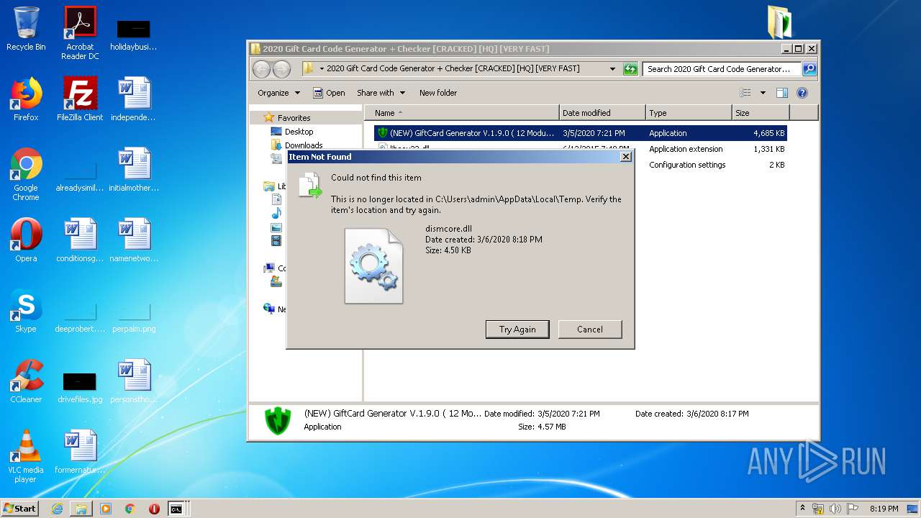Open folder icon at desktop top right

779,22
